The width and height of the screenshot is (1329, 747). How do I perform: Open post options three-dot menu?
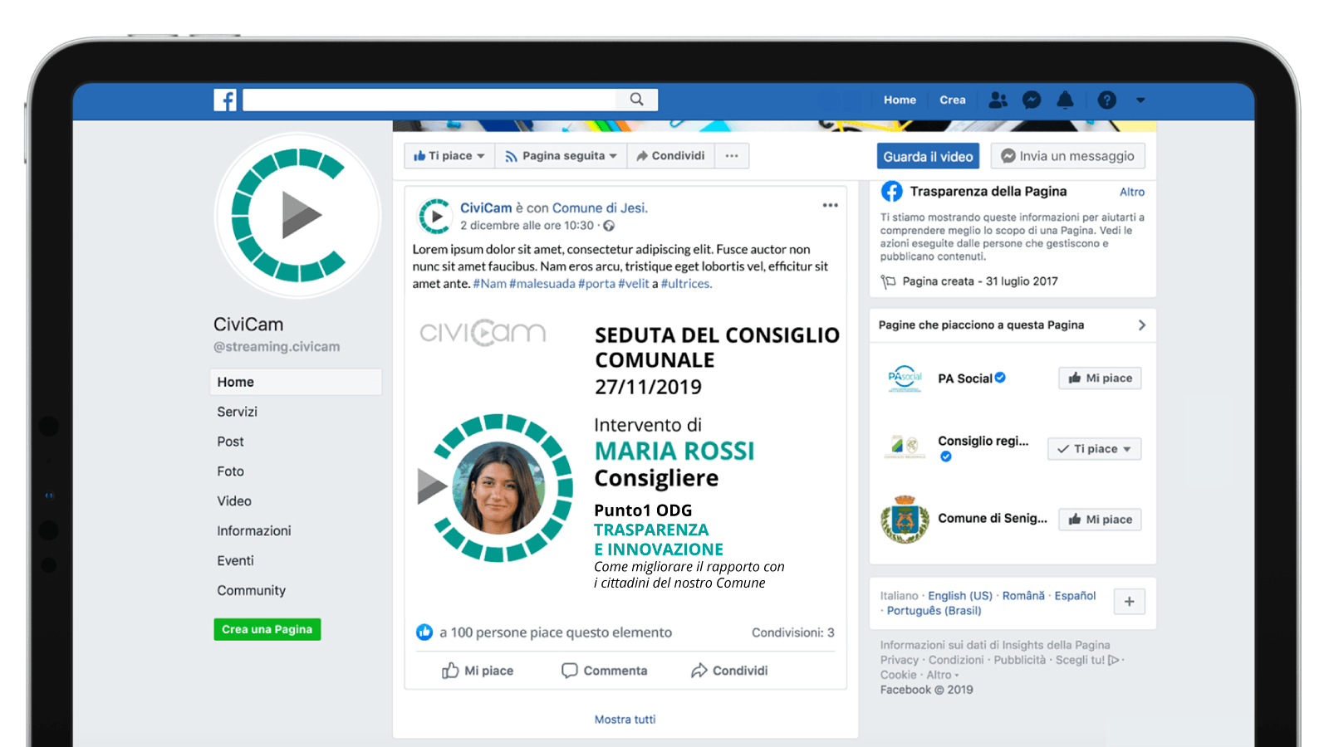pos(830,205)
